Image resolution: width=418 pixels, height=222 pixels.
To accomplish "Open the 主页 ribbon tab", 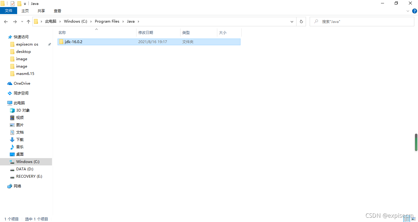I will tap(25, 11).
